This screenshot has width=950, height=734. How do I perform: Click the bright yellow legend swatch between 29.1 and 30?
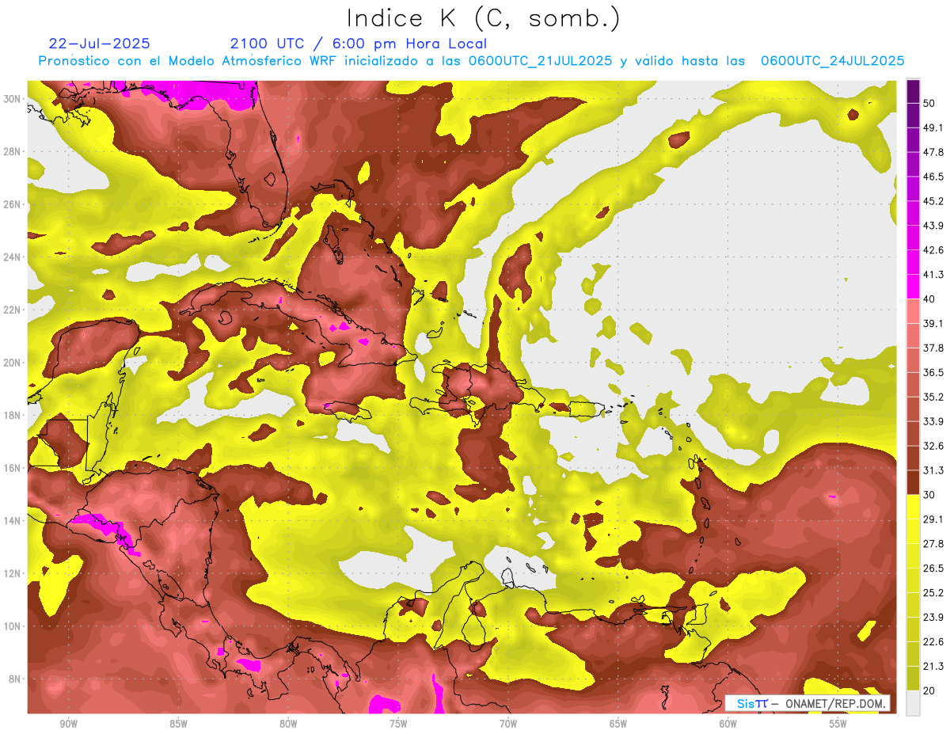(x=913, y=507)
